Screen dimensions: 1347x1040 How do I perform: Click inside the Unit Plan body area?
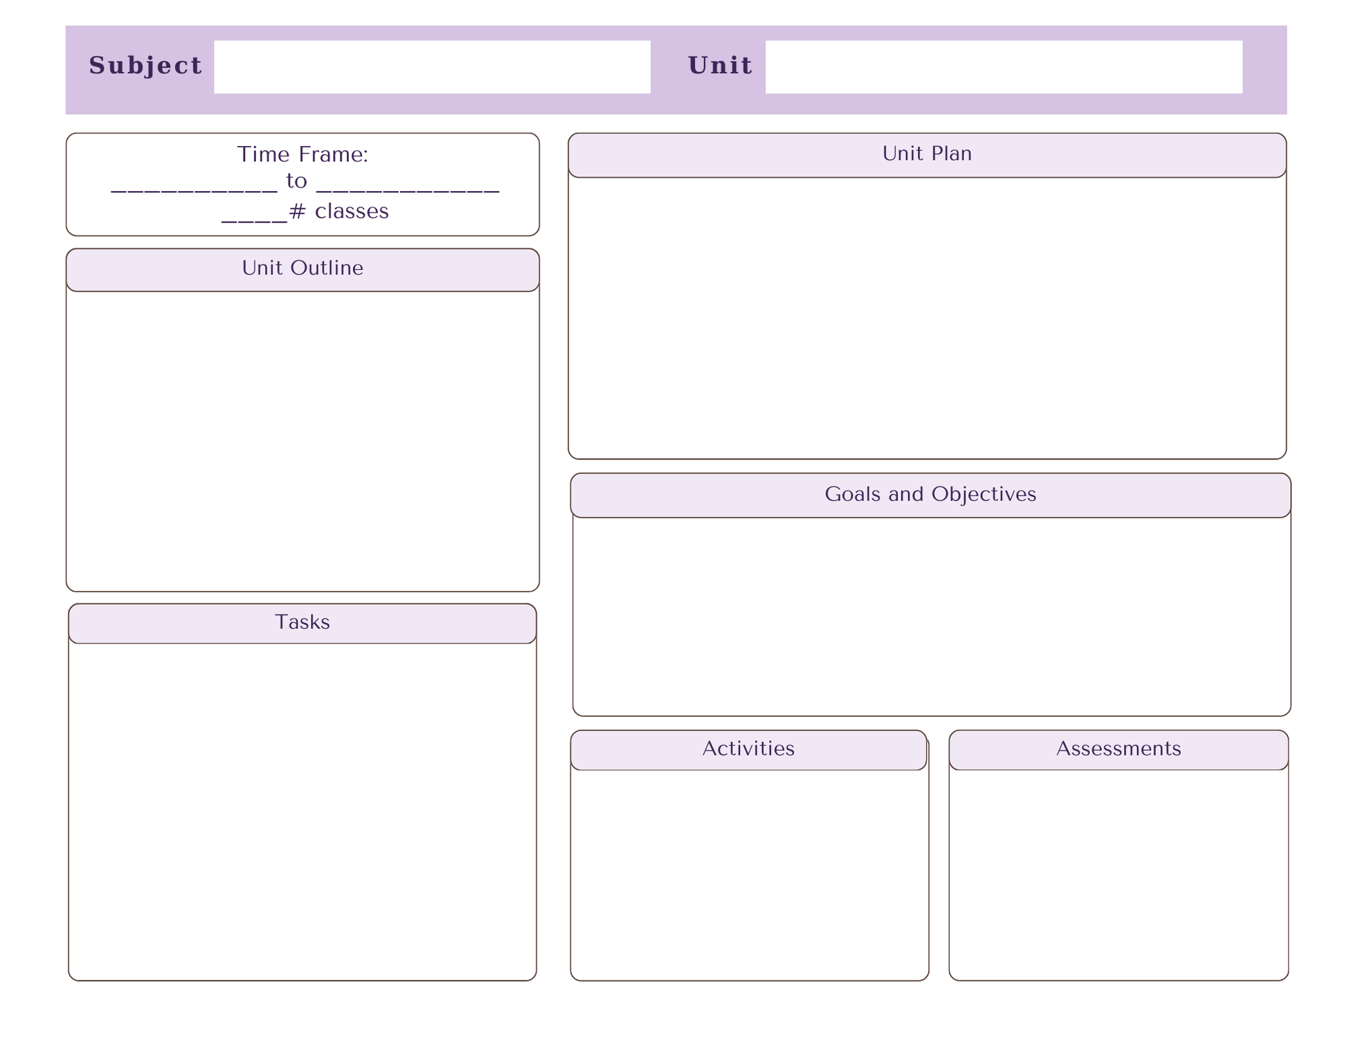(x=927, y=318)
